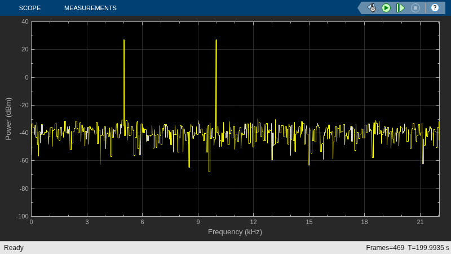
Task: Switch to the MEASUREMENTS tab
Action: point(90,8)
